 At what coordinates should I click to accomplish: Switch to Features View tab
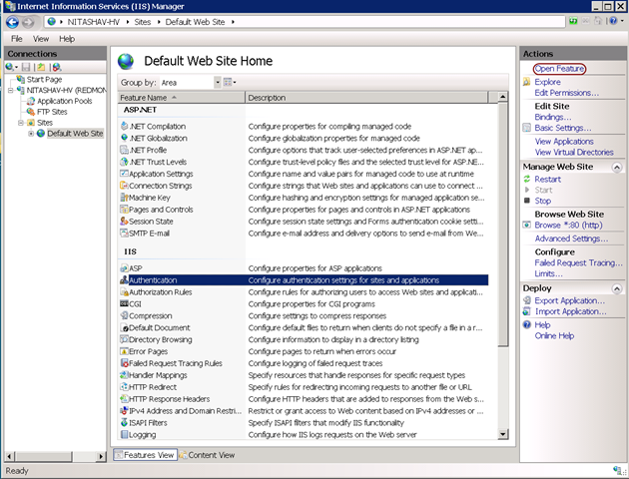[145, 455]
